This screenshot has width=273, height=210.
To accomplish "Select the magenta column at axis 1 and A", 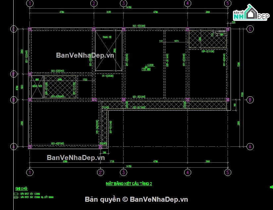I will [x=30, y=147].
